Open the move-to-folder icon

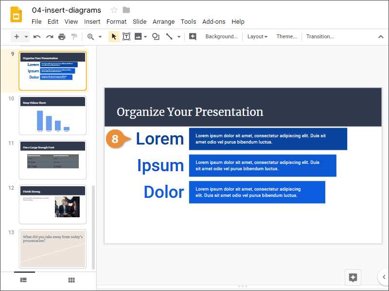(x=126, y=10)
